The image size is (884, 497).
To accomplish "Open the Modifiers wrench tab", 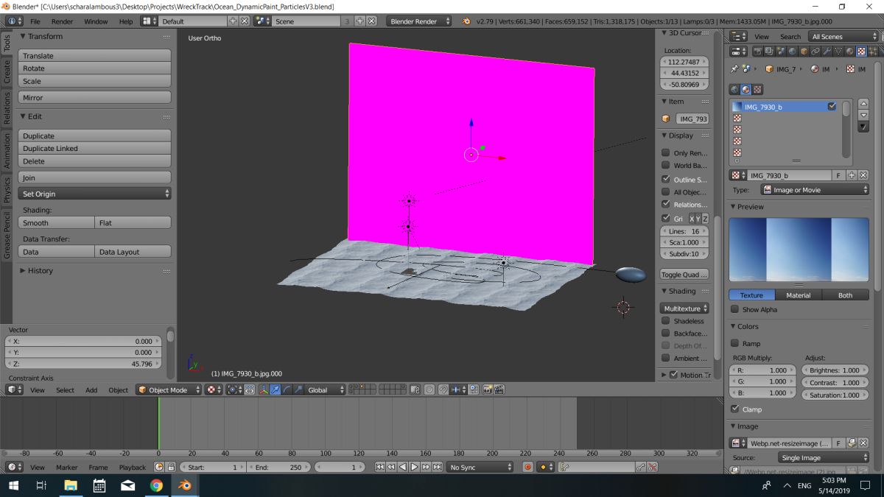I will pos(827,51).
